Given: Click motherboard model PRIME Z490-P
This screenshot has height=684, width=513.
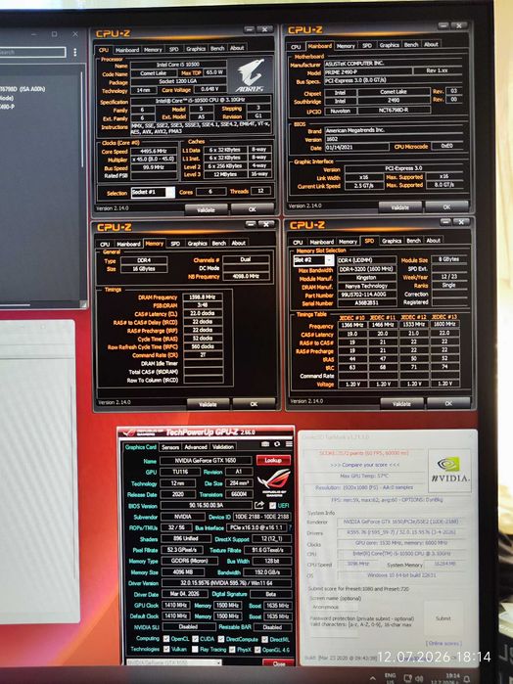Looking at the screenshot, I should [x=367, y=71].
